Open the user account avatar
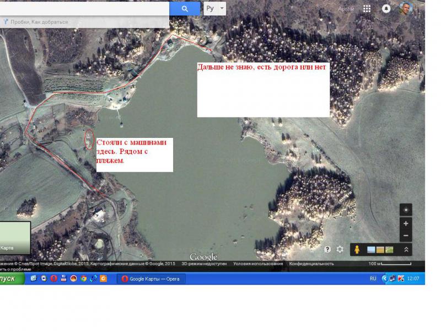Screen dimensions: 441x331 [405, 9]
